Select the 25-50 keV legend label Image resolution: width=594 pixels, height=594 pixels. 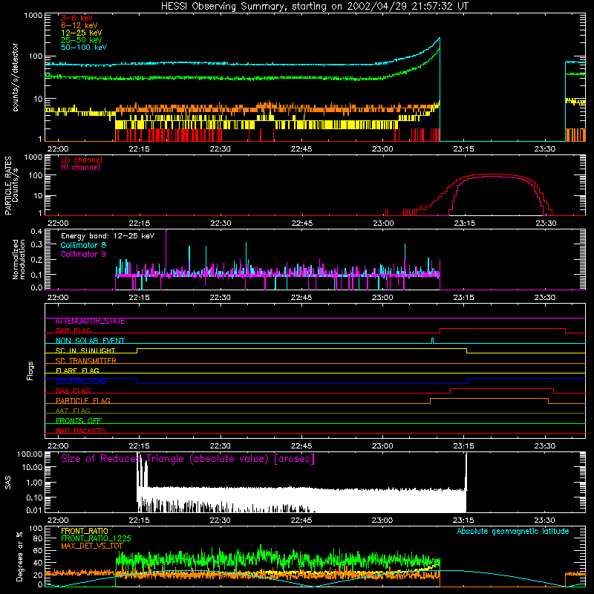82,40
